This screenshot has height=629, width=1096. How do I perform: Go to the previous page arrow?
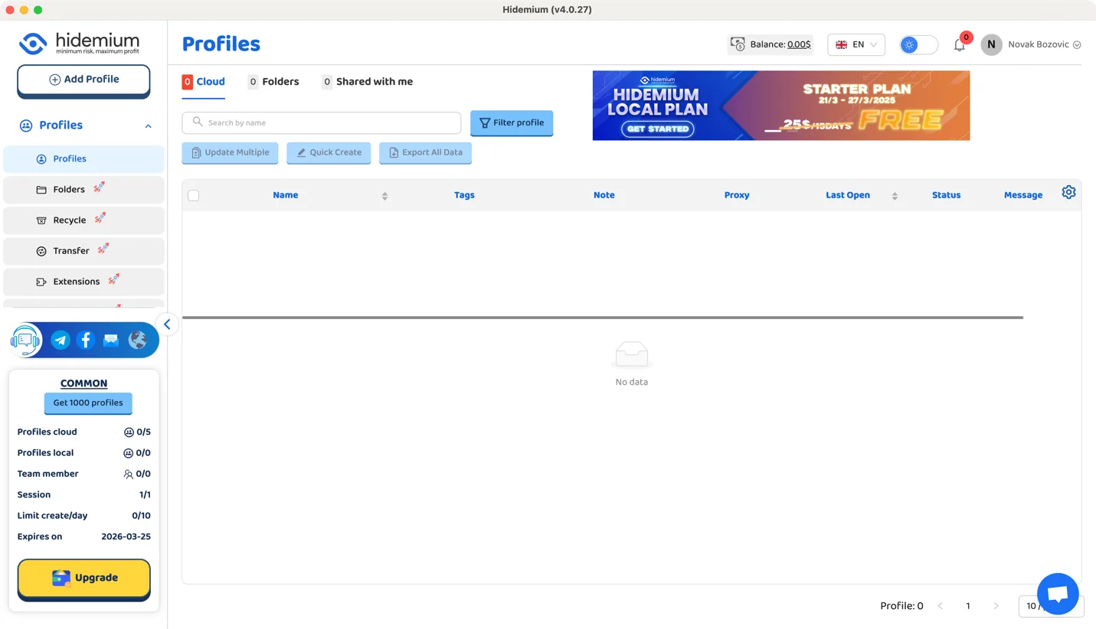coord(941,606)
